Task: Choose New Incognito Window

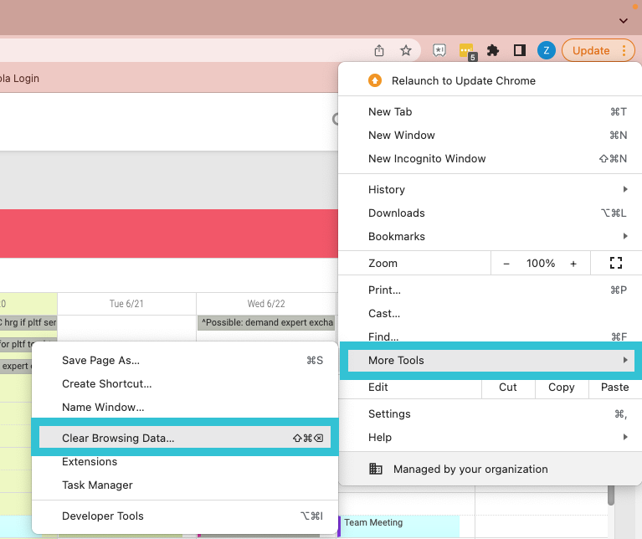Action: 427,159
